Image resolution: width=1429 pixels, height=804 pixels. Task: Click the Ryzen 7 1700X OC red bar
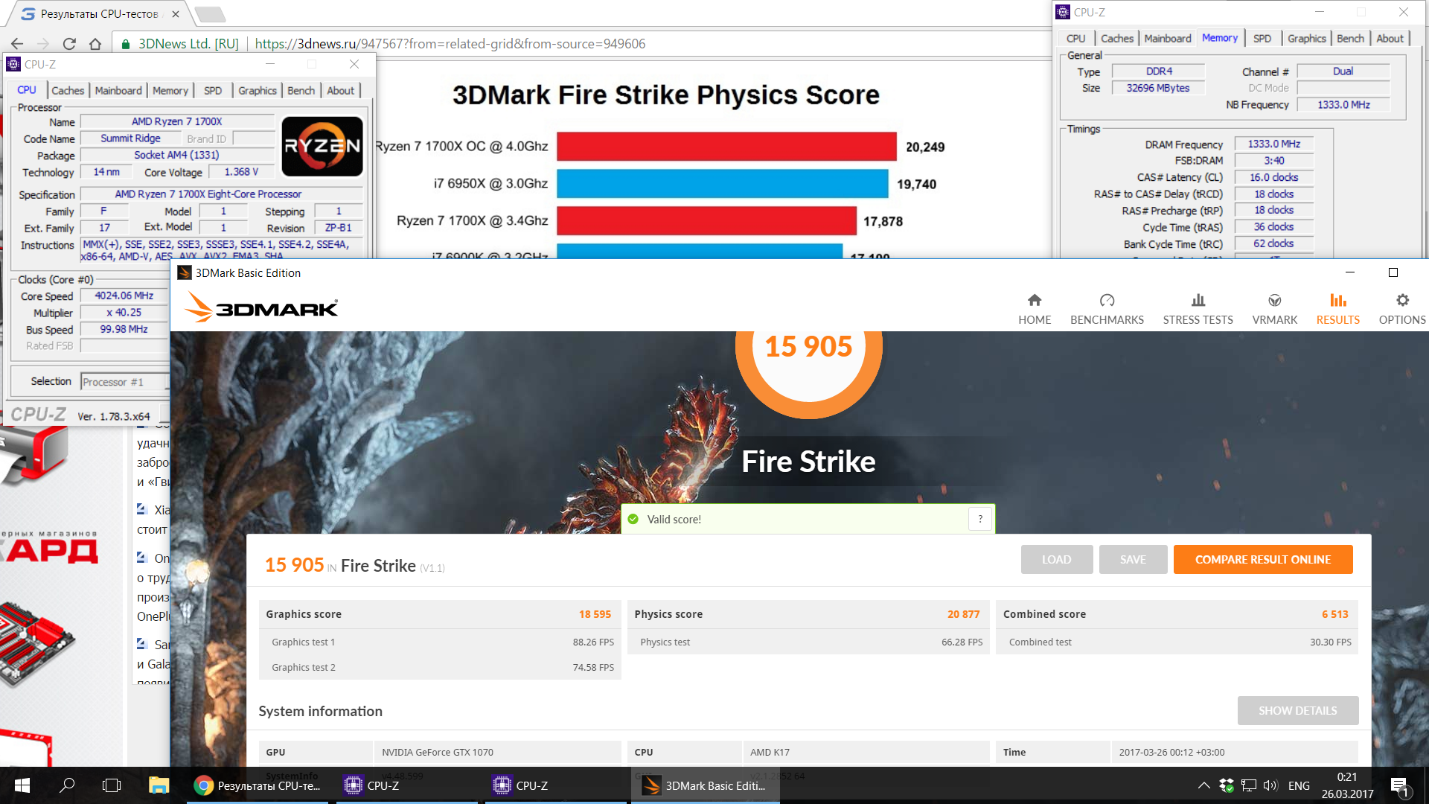click(x=726, y=147)
